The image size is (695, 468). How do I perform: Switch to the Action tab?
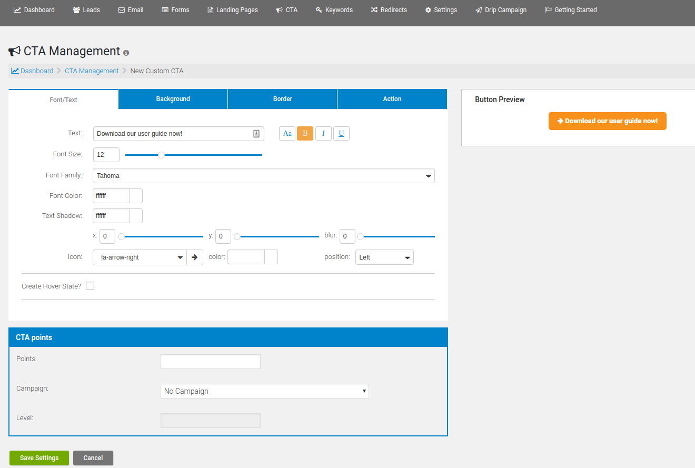[392, 99]
